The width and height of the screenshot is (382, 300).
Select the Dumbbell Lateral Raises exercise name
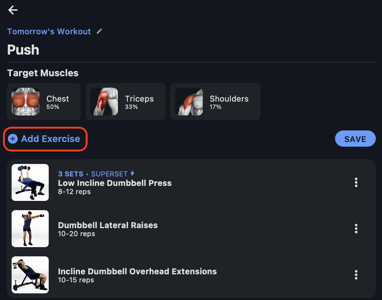pyautogui.click(x=108, y=225)
